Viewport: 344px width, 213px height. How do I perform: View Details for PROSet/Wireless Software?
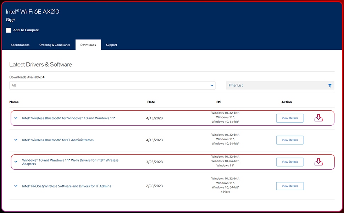tap(290, 186)
